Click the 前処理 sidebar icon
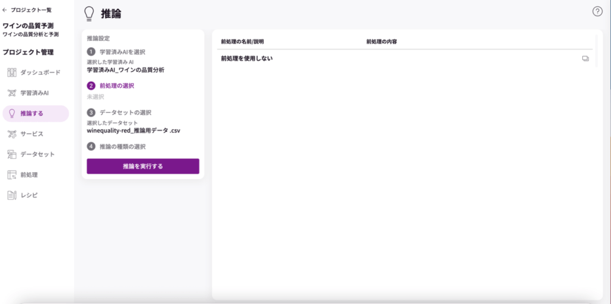 [12, 175]
